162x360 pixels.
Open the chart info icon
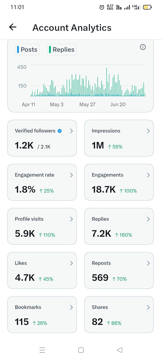pyautogui.click(x=143, y=47)
